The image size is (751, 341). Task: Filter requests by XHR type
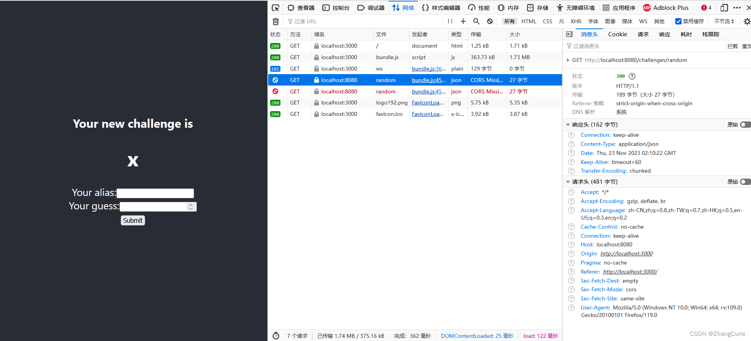(x=576, y=21)
